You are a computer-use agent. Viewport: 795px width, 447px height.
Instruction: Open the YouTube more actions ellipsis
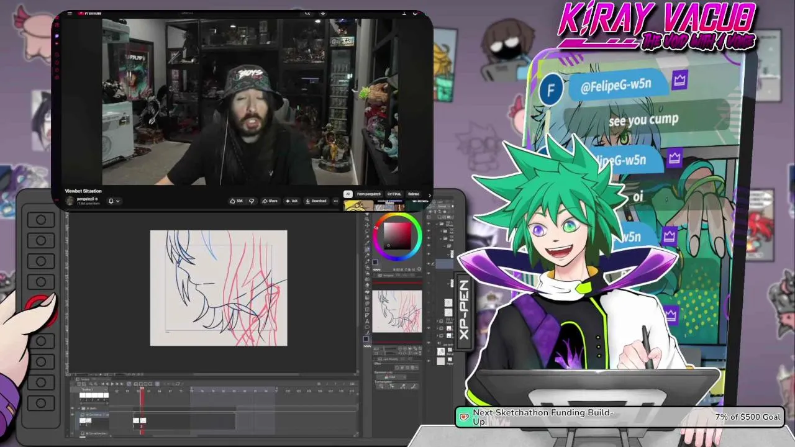point(335,201)
